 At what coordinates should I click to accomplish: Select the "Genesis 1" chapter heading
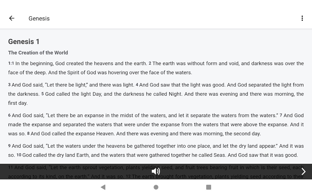(24, 41)
